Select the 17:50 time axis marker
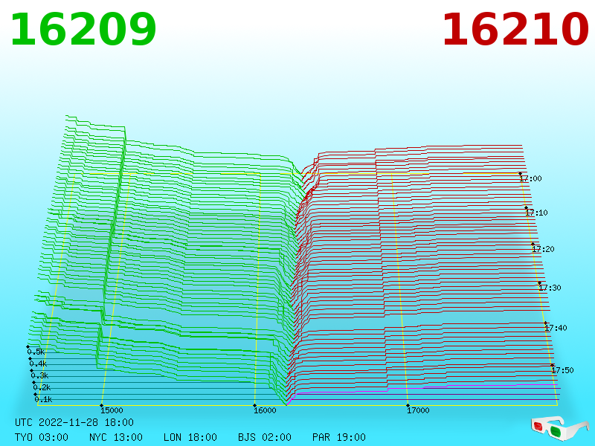This screenshot has height=446, width=595. [562, 370]
